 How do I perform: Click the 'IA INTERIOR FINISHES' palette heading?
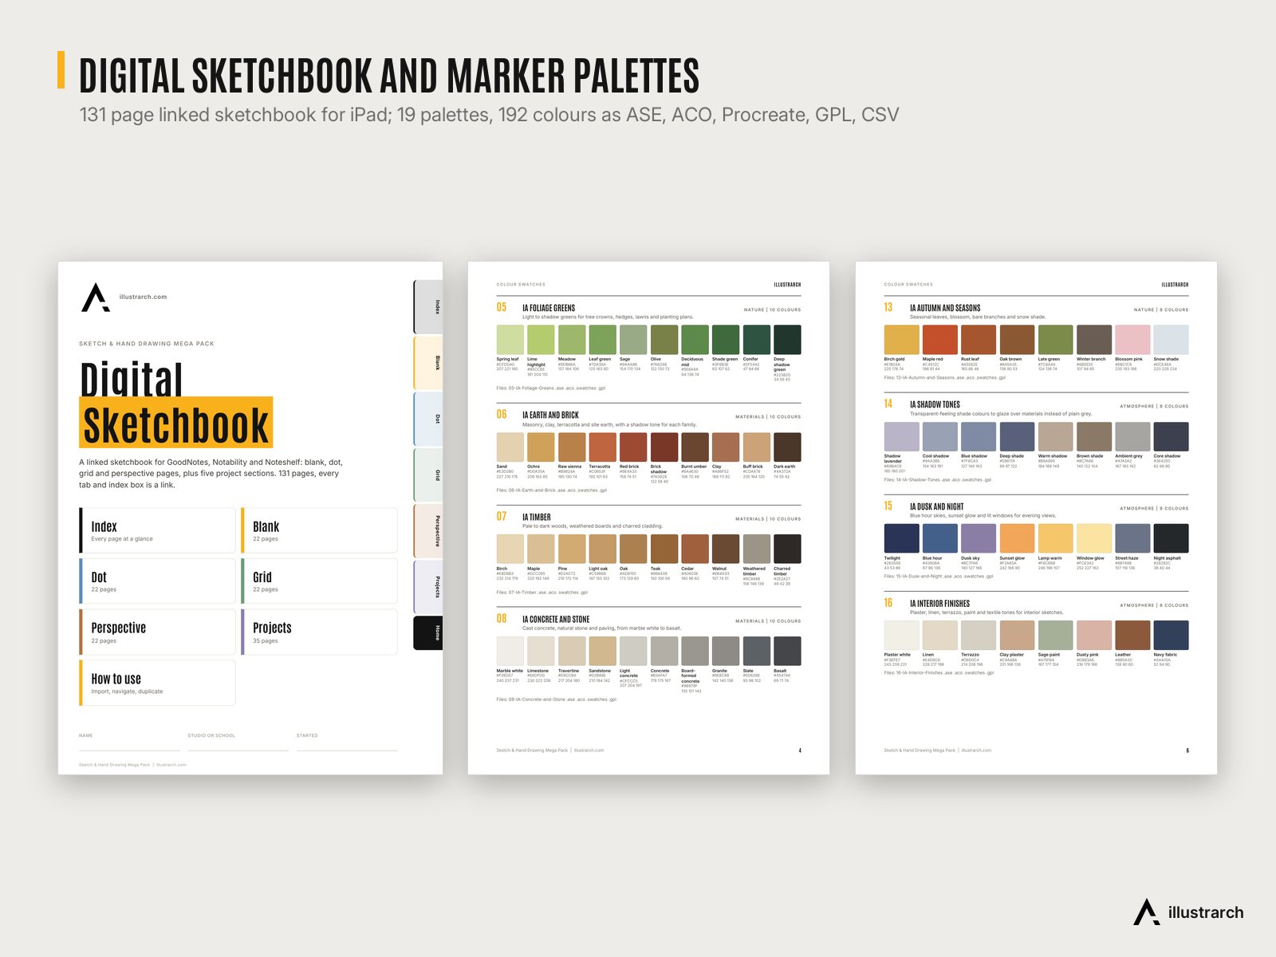click(x=939, y=604)
